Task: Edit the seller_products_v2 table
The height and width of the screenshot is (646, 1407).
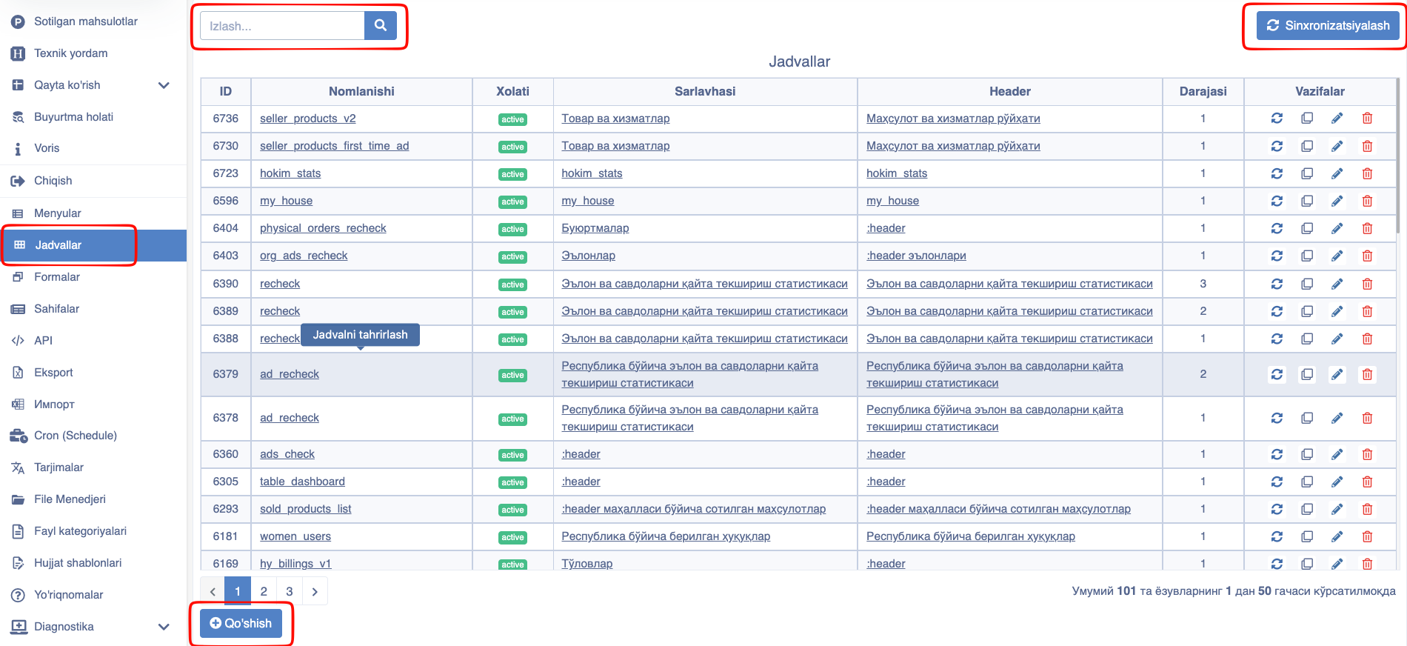Action: (1337, 119)
